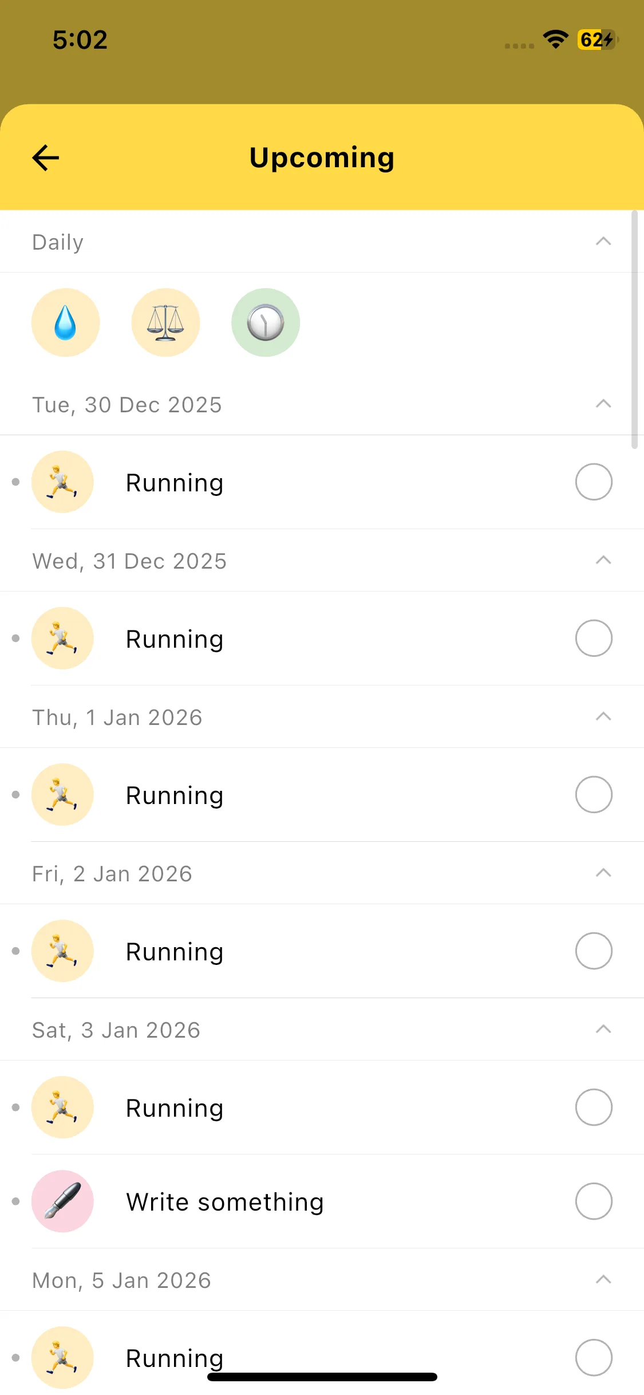Collapse the Daily section

603,242
